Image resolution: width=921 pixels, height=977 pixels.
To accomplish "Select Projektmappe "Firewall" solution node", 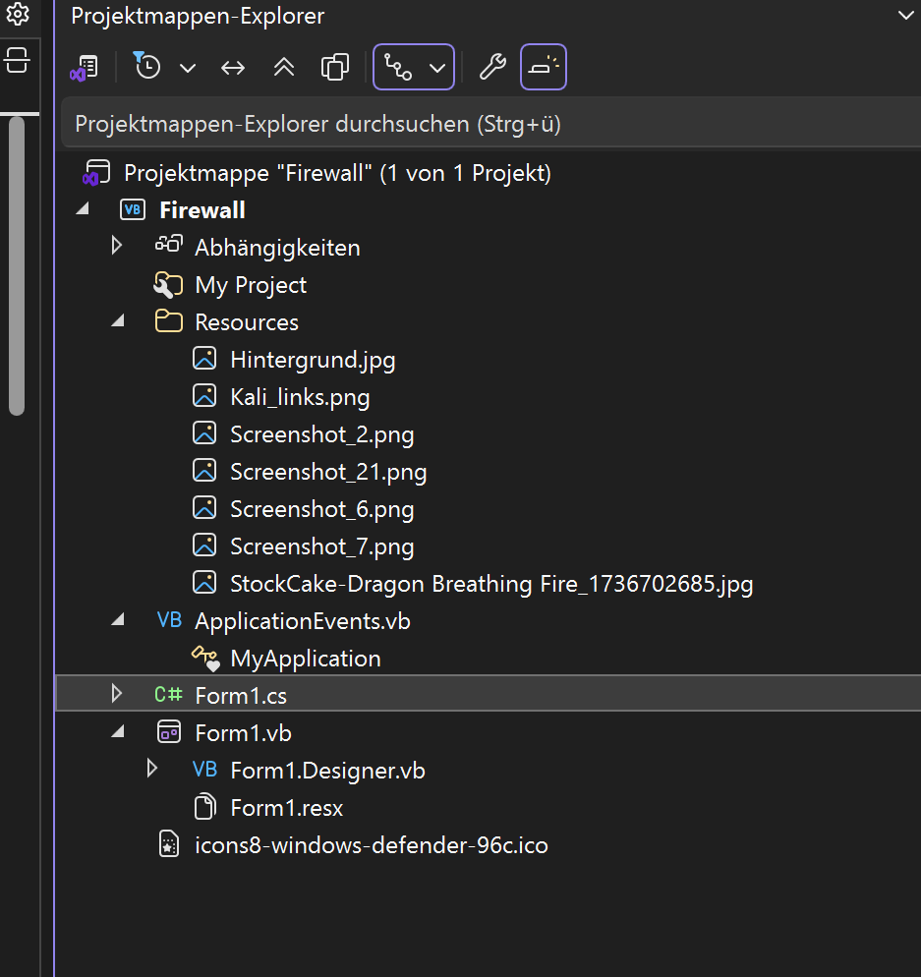I will click(337, 173).
